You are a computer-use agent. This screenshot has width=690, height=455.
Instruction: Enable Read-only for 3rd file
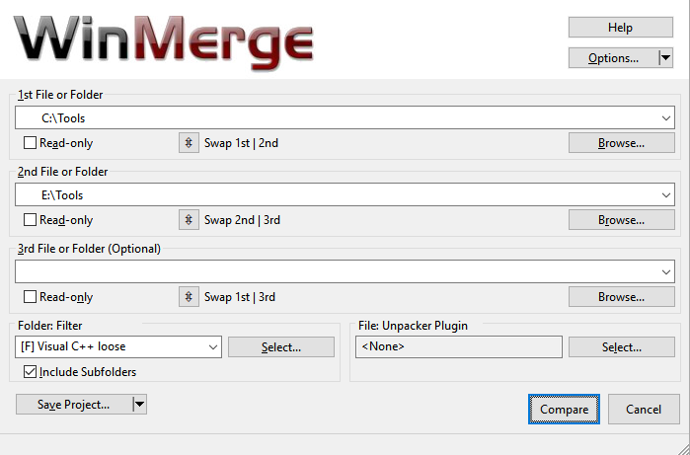30,297
